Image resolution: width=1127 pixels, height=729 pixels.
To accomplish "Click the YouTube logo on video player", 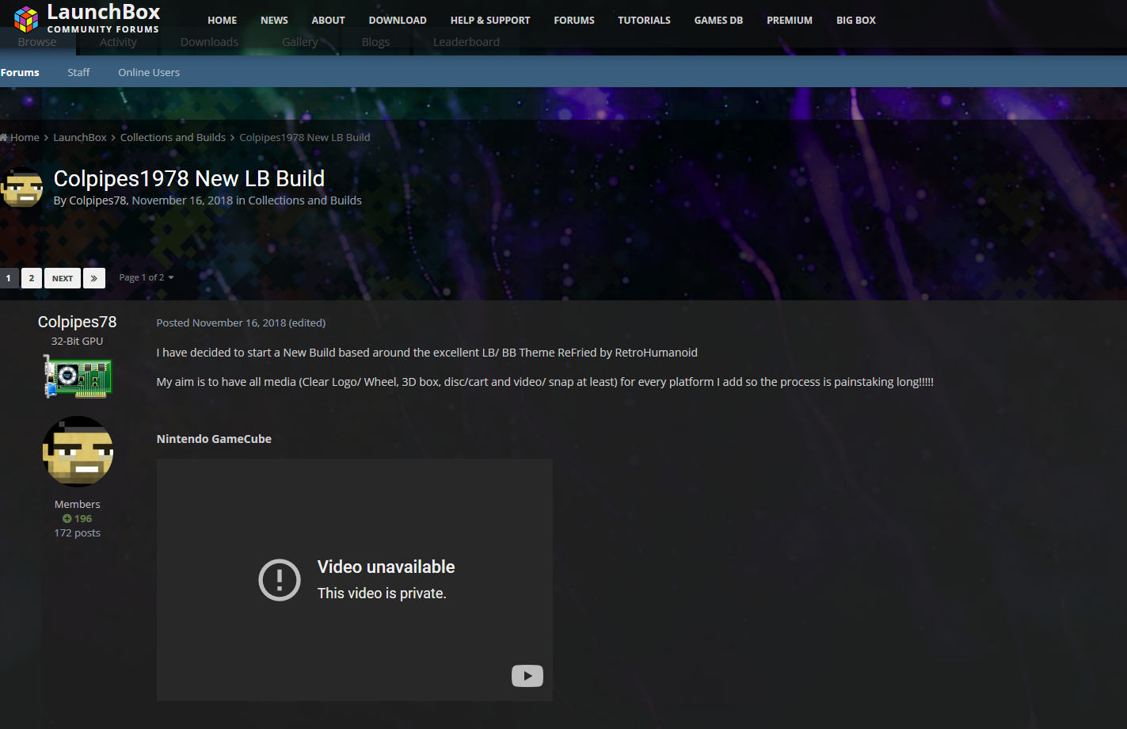I will (527, 675).
